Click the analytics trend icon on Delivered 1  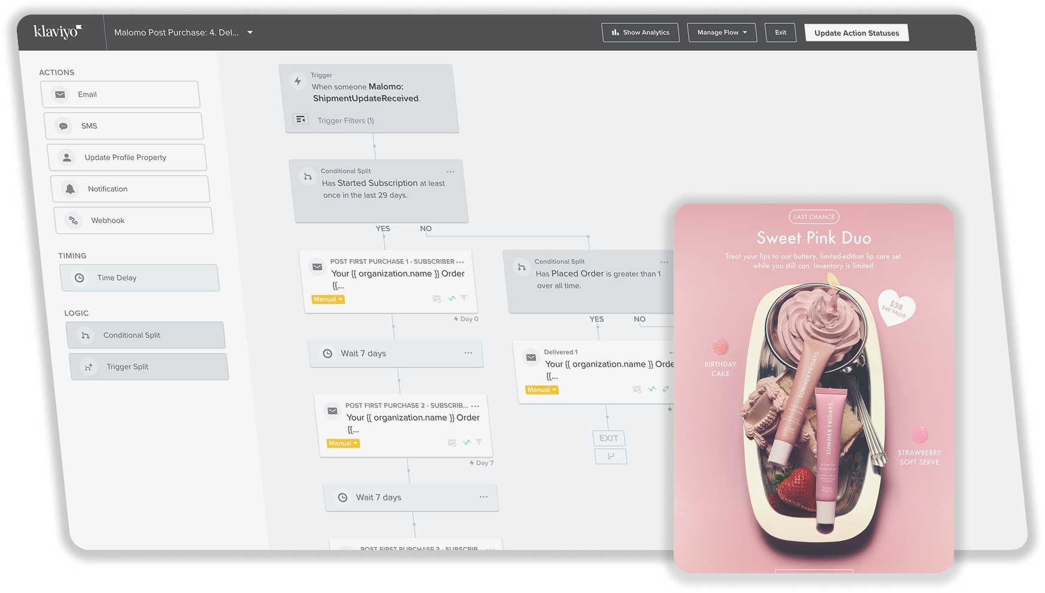click(652, 389)
